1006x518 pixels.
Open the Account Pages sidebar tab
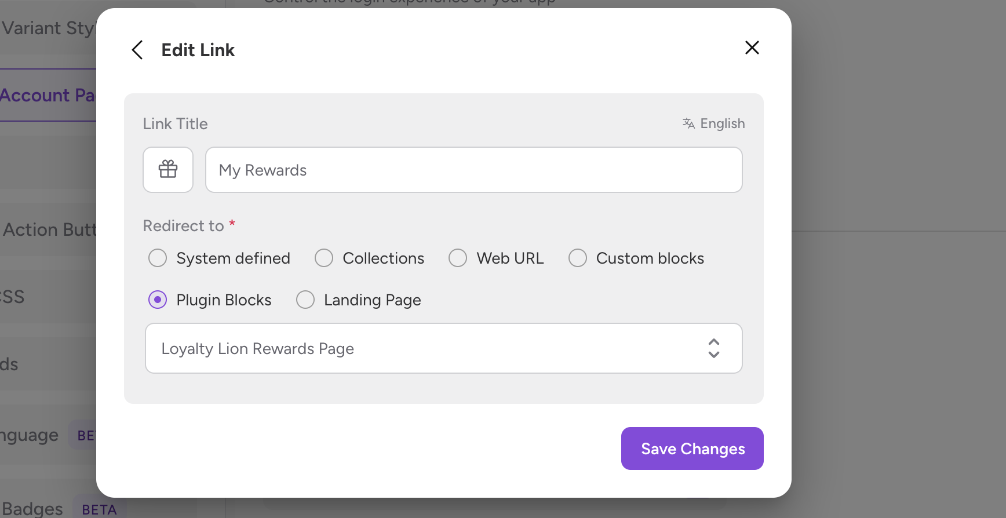click(x=48, y=95)
